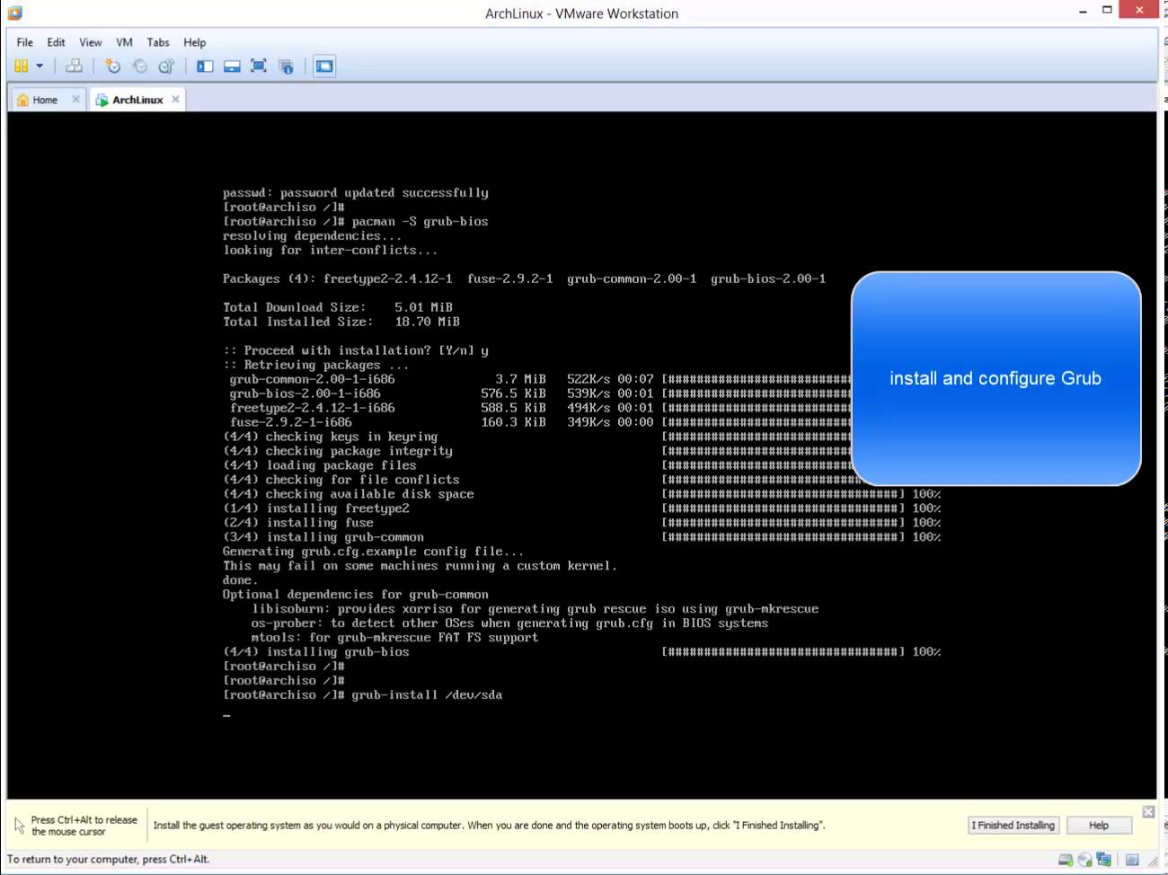Take a snapshot of the VM

point(112,66)
